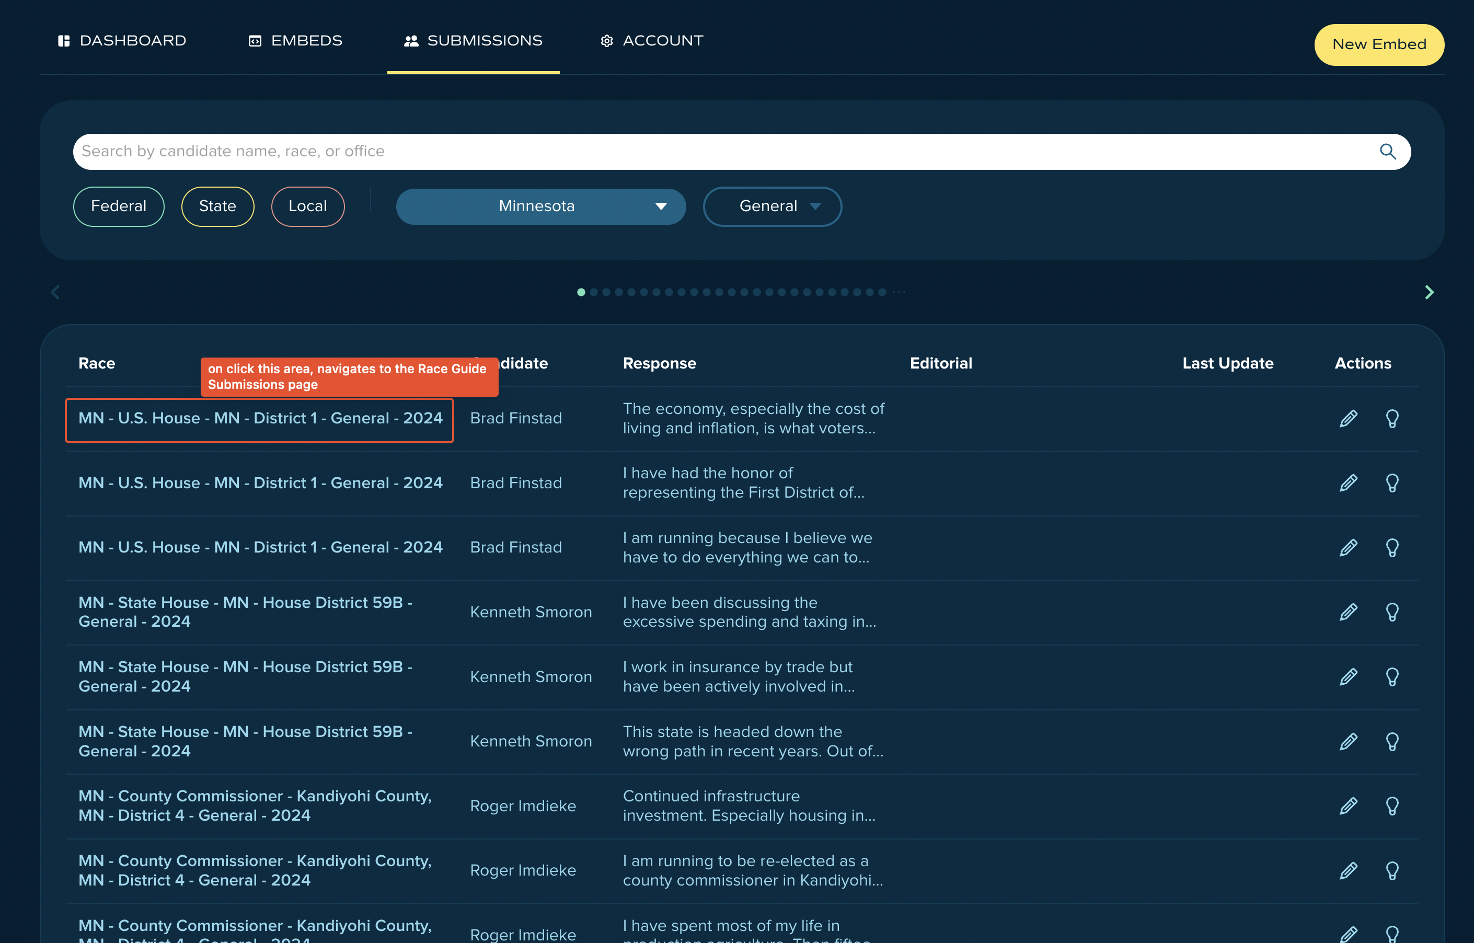This screenshot has height=943, width=1474.
Task: Open Kandiyohi County link for 'Continued infrastructure' row
Action: pos(255,806)
